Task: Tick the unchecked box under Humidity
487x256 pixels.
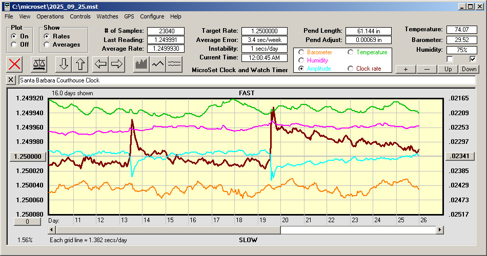Action: coord(450,59)
